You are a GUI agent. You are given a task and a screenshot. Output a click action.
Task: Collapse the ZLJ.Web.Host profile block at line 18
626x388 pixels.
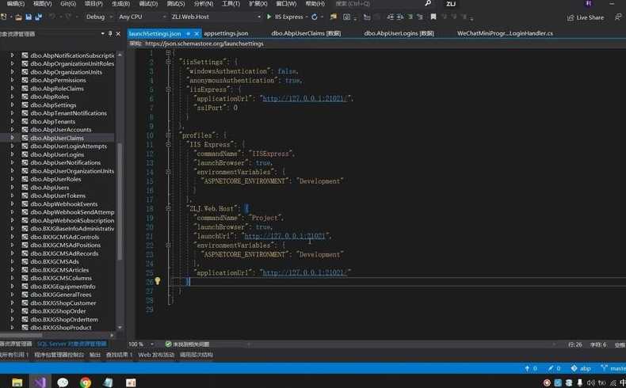click(x=168, y=208)
